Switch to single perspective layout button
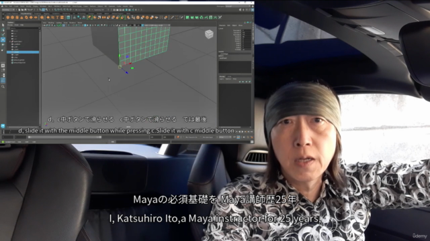Image resolution: width=430 pixels, height=241 pixels. click(3, 66)
